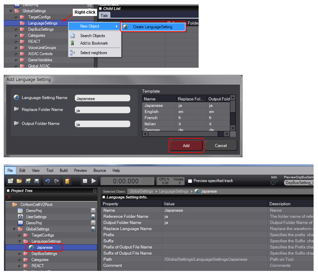Viewport: 318px width, 275px height.
Task: Click the new project toolbar icon
Action: tap(11, 181)
